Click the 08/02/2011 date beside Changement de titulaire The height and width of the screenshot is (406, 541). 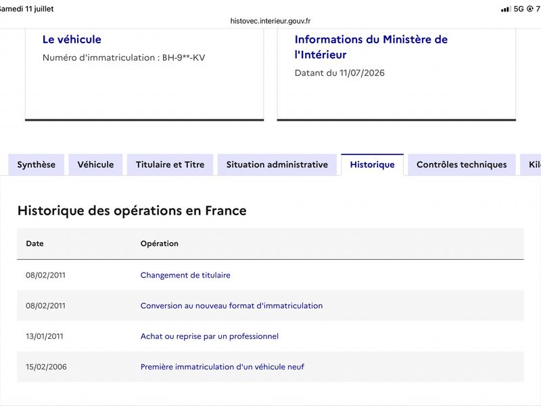(x=45, y=275)
